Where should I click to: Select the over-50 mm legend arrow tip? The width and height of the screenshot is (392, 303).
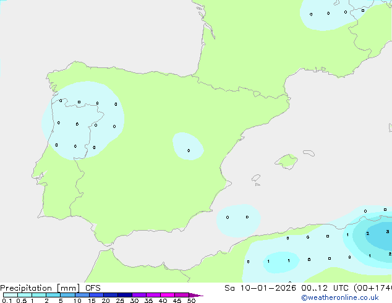(196, 295)
